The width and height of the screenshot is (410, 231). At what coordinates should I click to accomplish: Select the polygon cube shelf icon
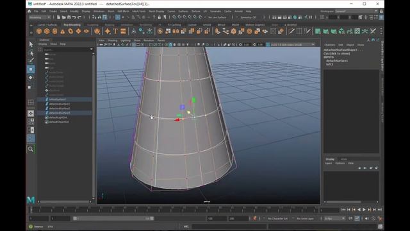tap(47, 31)
